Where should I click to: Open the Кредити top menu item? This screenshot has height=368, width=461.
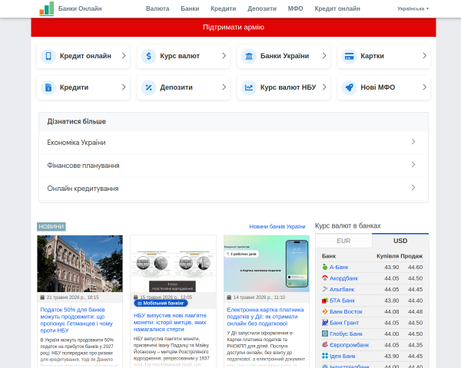(x=224, y=8)
